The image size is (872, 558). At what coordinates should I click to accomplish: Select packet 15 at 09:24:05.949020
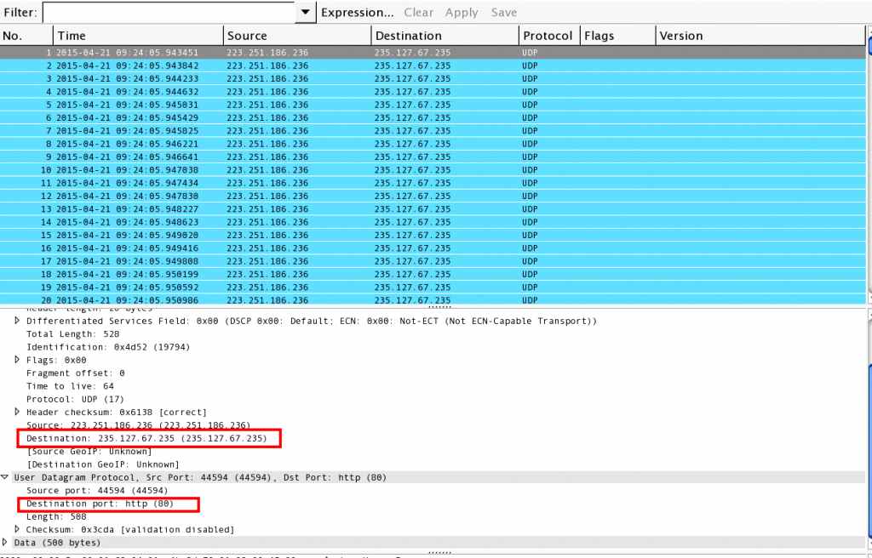433,235
